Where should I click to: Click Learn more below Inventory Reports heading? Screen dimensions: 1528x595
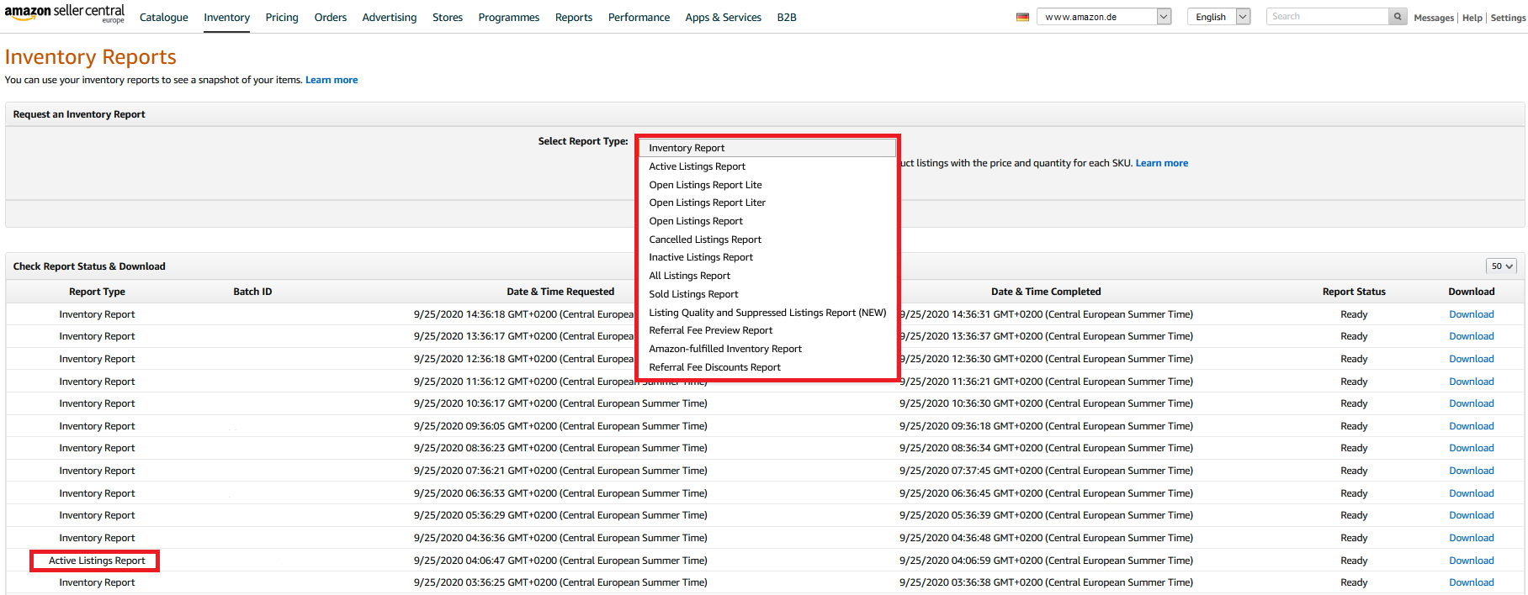[x=332, y=80]
